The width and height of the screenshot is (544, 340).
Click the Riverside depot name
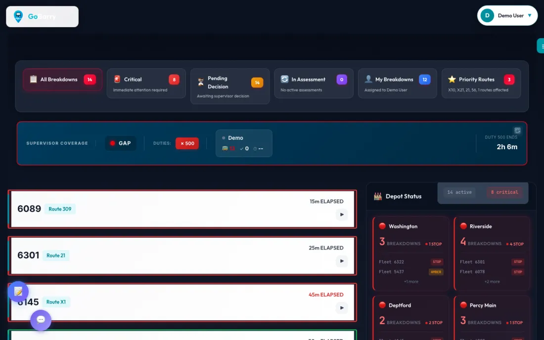pyautogui.click(x=481, y=226)
